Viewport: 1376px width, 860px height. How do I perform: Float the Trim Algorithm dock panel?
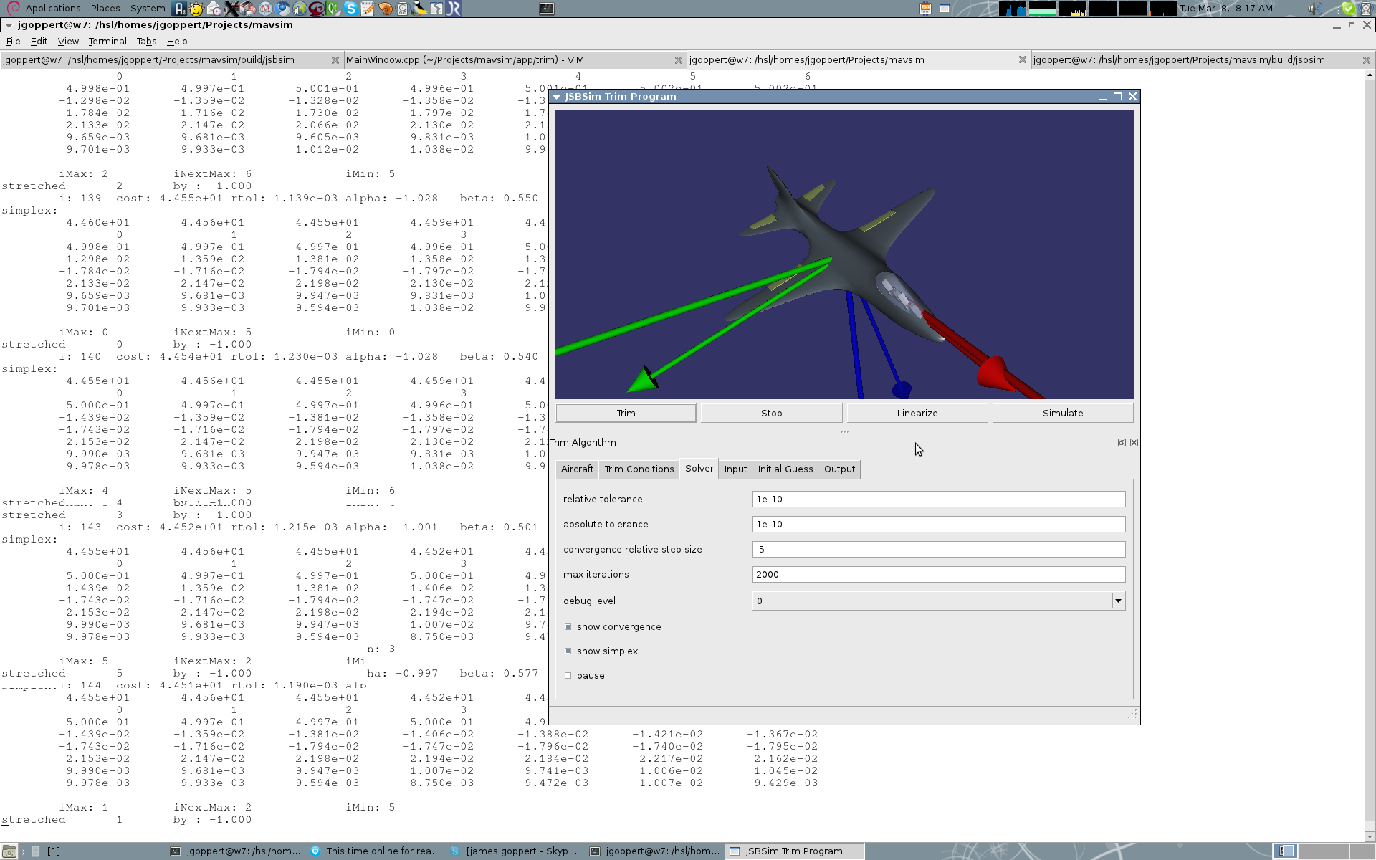[x=1122, y=443]
